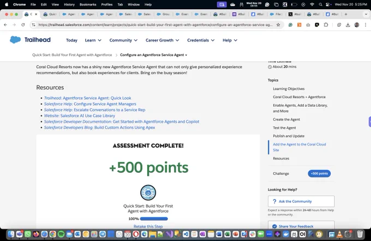
Task: Open Finder from the dock
Action: pos(11,234)
